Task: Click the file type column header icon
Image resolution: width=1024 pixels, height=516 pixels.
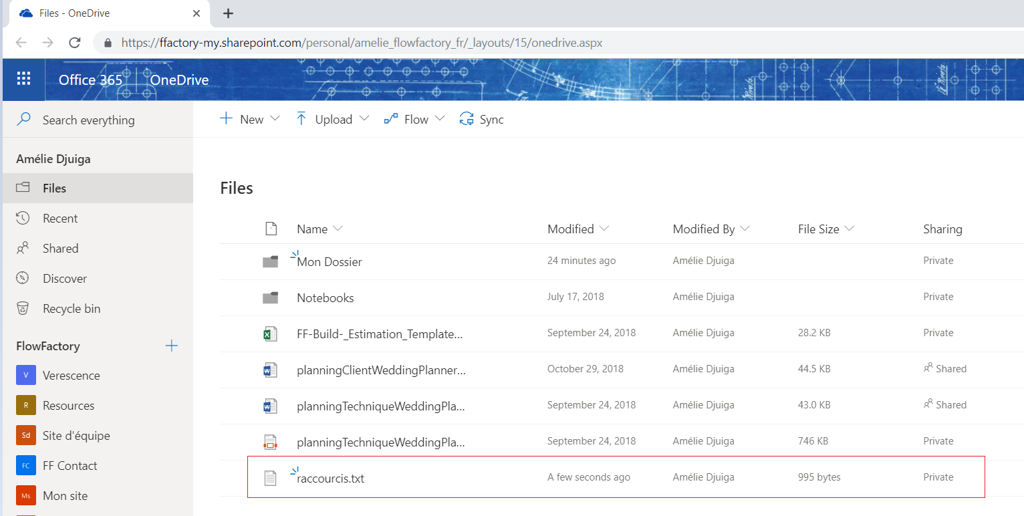Action: tap(271, 229)
